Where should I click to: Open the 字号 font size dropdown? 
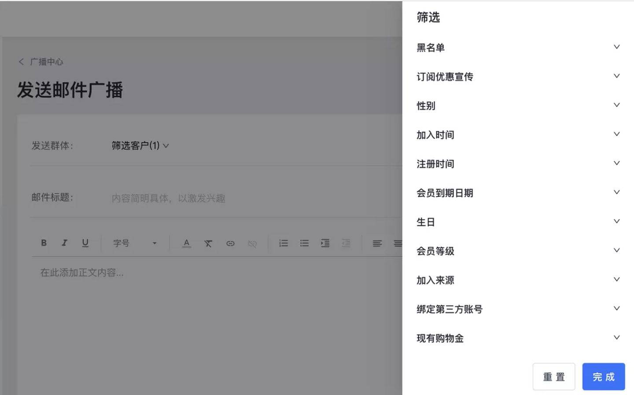(x=135, y=243)
